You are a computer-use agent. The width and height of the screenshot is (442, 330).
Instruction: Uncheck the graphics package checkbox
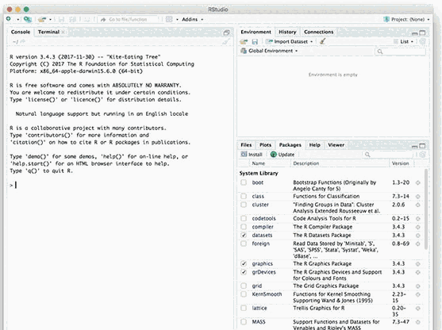[x=244, y=263]
